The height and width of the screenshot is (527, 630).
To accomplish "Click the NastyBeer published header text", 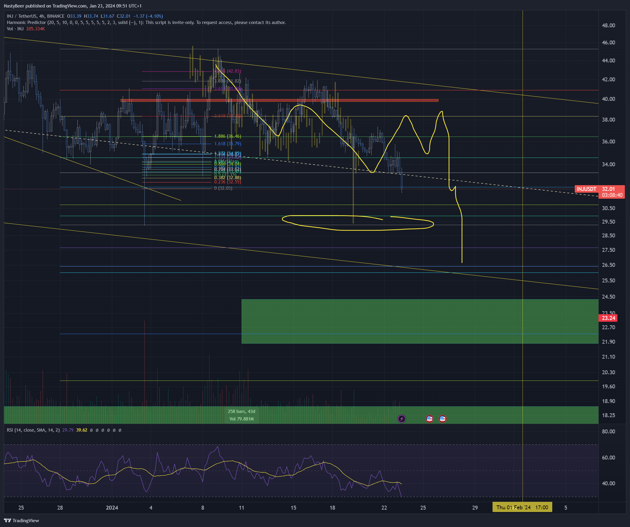I will click(x=72, y=6).
